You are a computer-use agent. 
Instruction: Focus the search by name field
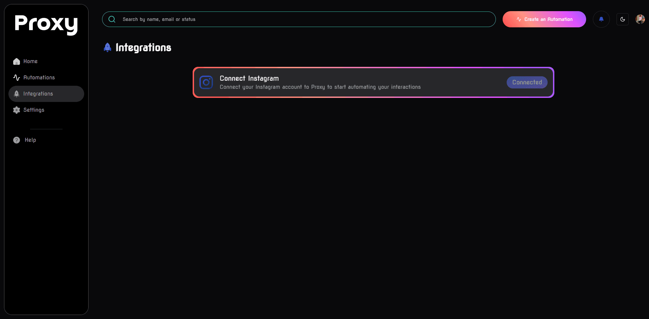click(x=304, y=19)
